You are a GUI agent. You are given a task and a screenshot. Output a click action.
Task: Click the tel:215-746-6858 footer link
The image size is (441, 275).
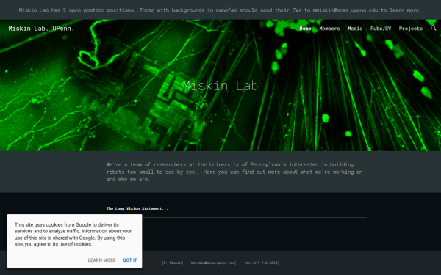point(261,263)
